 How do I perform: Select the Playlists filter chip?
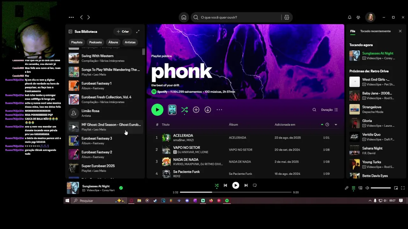tap(77, 42)
